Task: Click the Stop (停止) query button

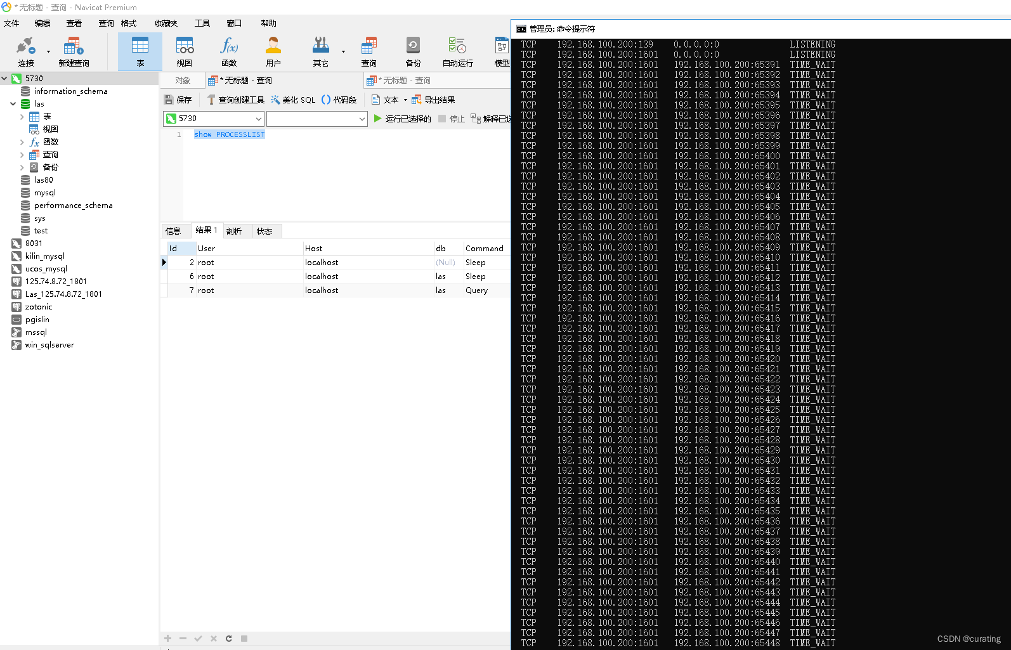Action: pyautogui.click(x=452, y=119)
